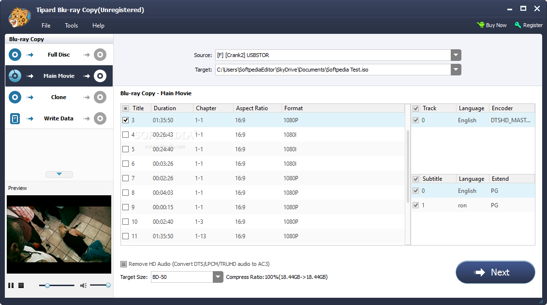Enable Remove HD Audio option
547x305 pixels.
pyautogui.click(x=123, y=264)
